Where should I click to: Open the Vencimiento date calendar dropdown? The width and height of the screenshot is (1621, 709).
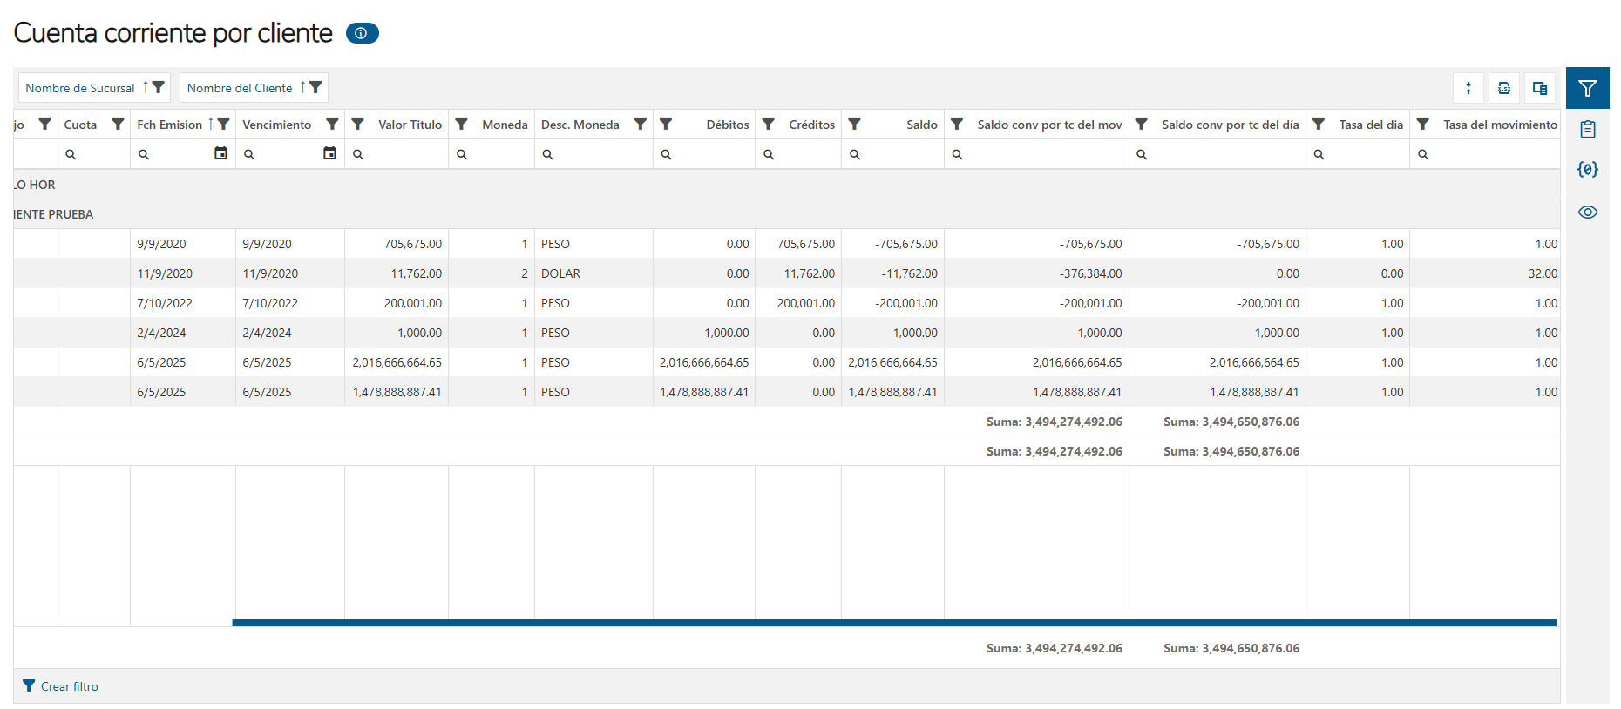point(329,153)
